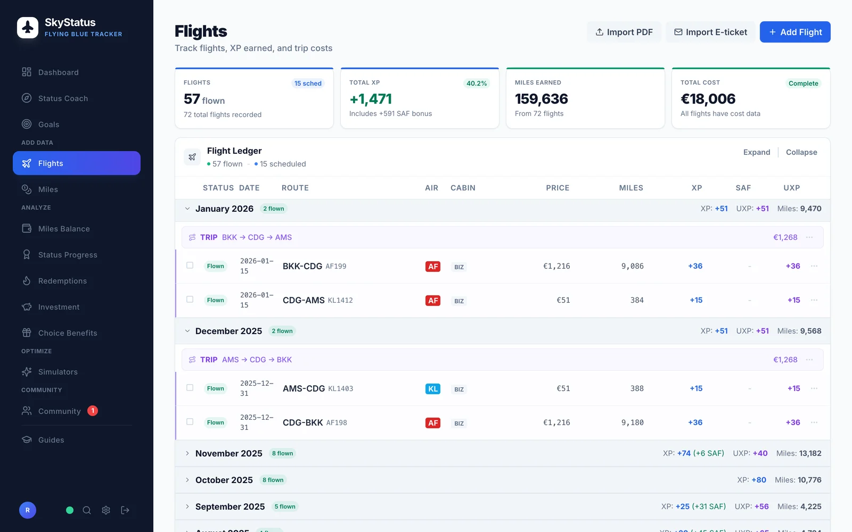
Task: Click the 40.2% badge on Total XP
Action: (477, 84)
